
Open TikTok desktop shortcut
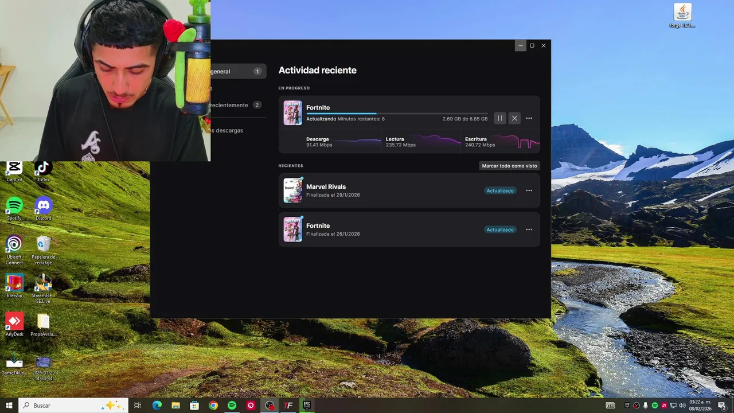click(43, 171)
